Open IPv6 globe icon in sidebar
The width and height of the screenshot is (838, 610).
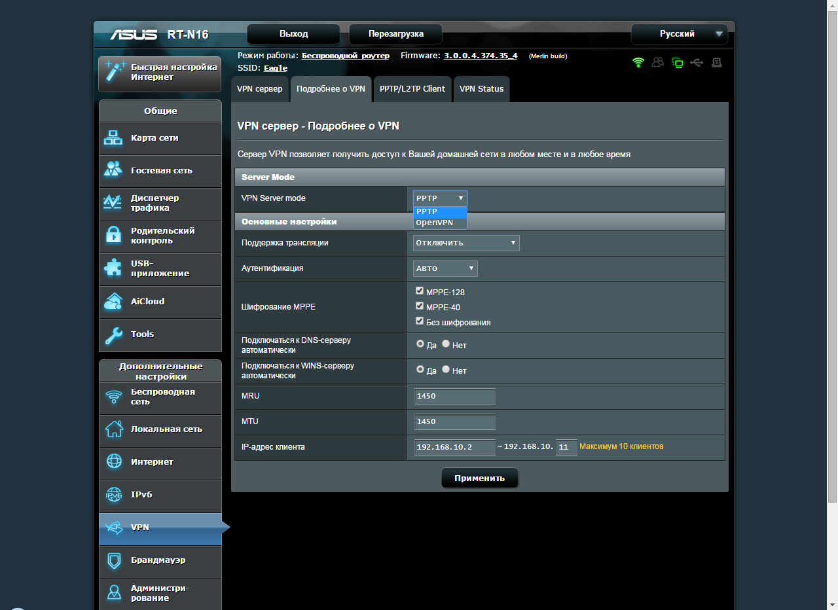(x=114, y=495)
